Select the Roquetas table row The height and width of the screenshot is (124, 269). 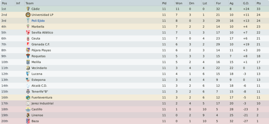pos(134,56)
